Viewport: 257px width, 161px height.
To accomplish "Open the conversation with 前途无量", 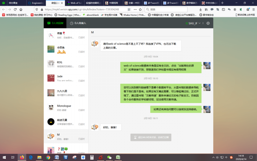I will (66, 122).
